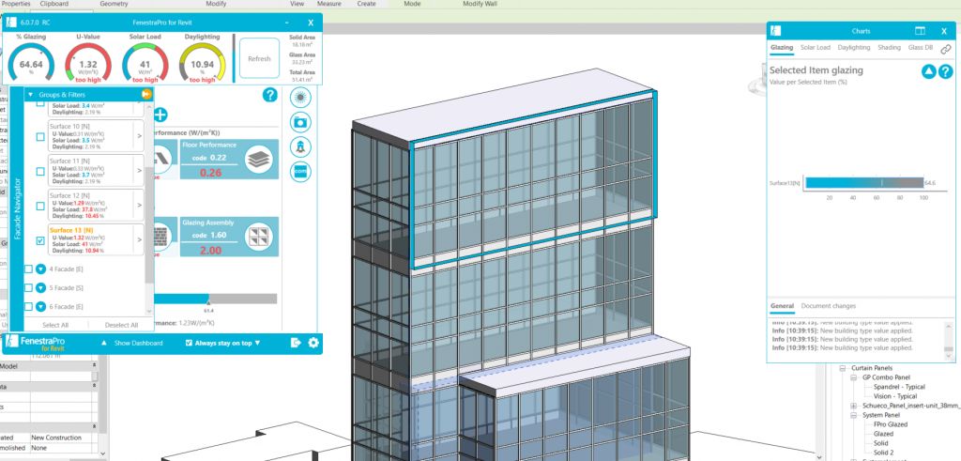Open the help question mark in FenestraPro panel
The width and height of the screenshot is (961, 461).
coord(269,95)
